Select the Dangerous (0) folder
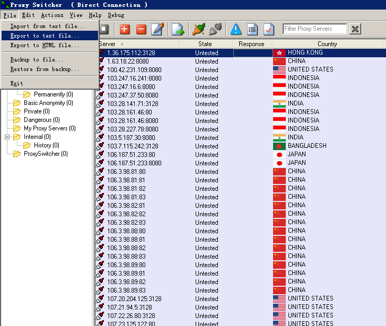The image size is (386, 326). [x=41, y=120]
